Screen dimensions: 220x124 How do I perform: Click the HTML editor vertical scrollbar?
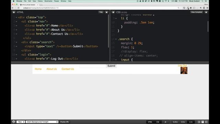[x=109, y=31]
